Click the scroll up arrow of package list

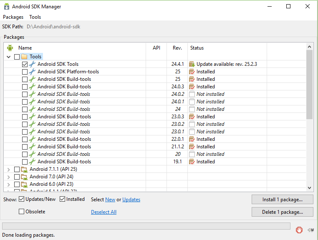pos(309,47)
